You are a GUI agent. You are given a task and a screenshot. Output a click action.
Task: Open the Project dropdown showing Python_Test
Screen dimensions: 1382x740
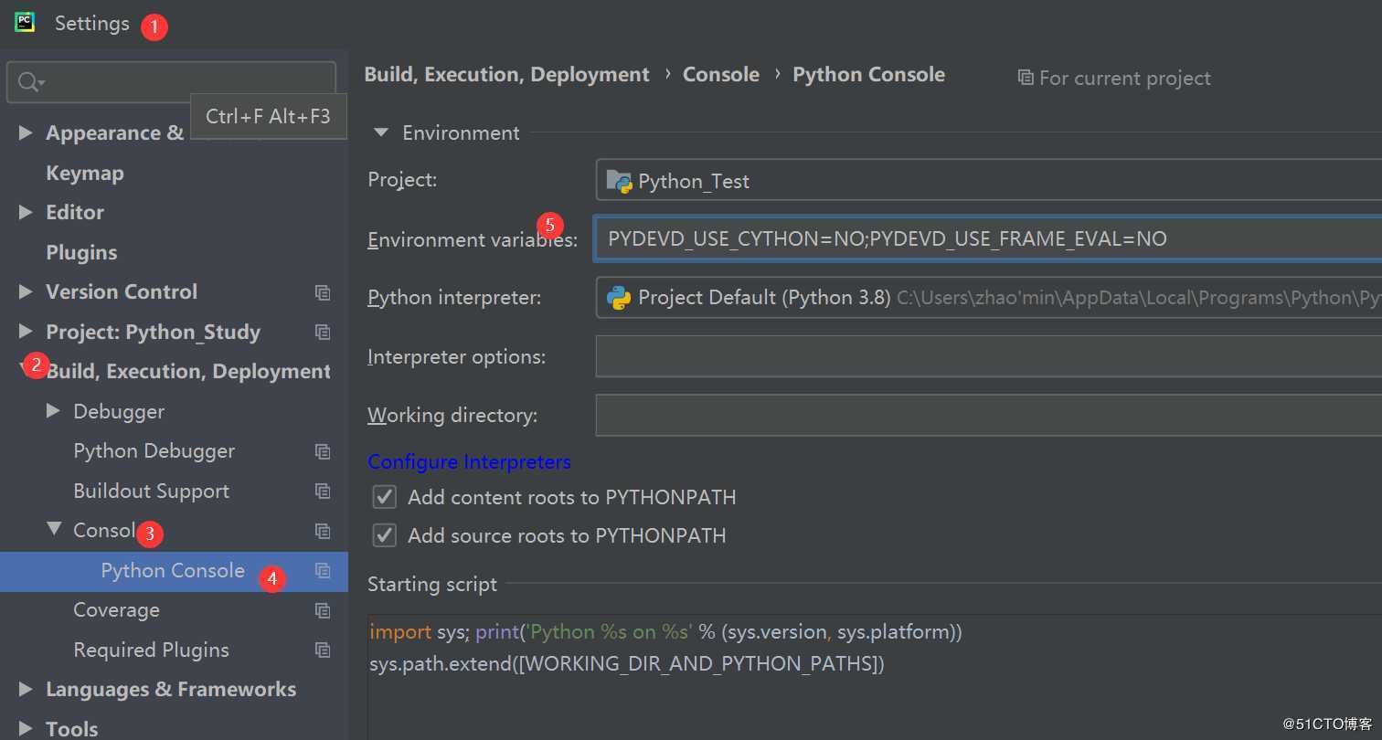click(x=989, y=181)
